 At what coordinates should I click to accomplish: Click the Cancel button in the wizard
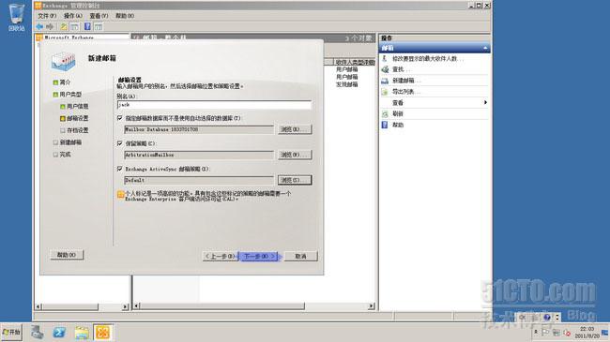(300, 256)
